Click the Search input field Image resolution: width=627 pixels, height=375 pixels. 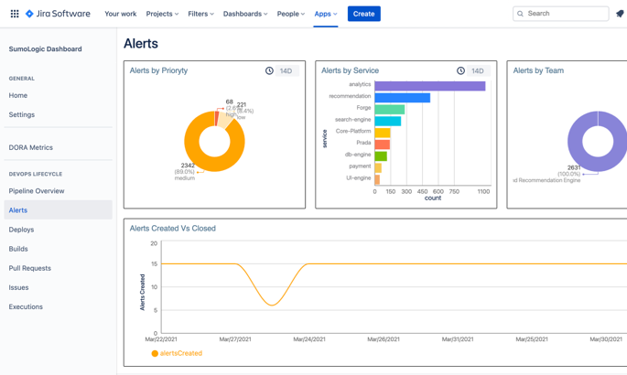coord(566,14)
